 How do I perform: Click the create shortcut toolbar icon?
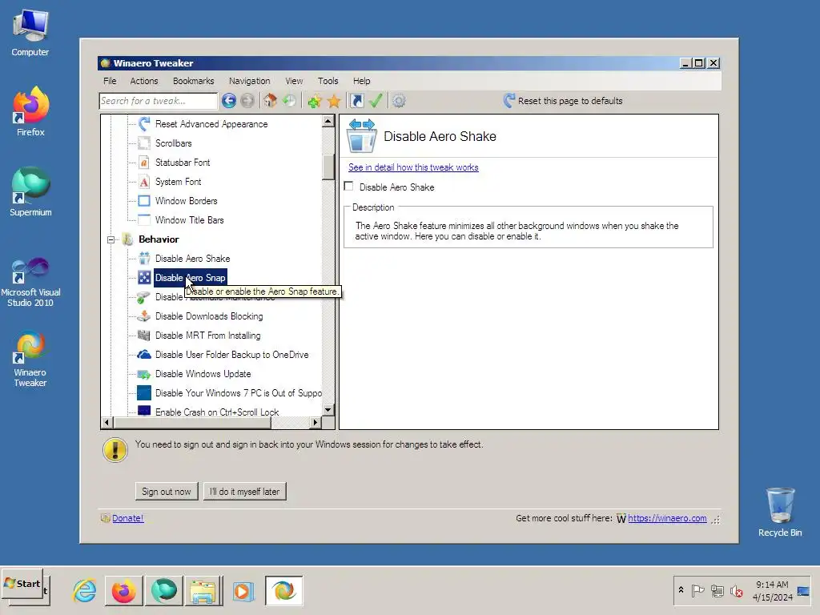356,100
